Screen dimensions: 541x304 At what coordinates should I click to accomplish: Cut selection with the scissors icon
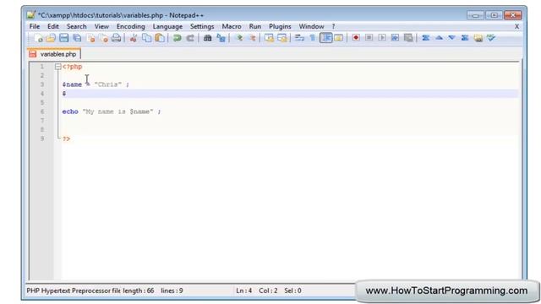(x=134, y=38)
